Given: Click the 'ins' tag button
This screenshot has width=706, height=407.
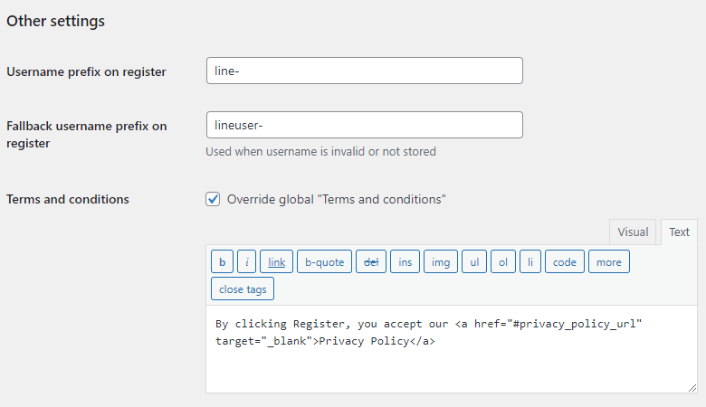Looking at the screenshot, I should coord(405,262).
